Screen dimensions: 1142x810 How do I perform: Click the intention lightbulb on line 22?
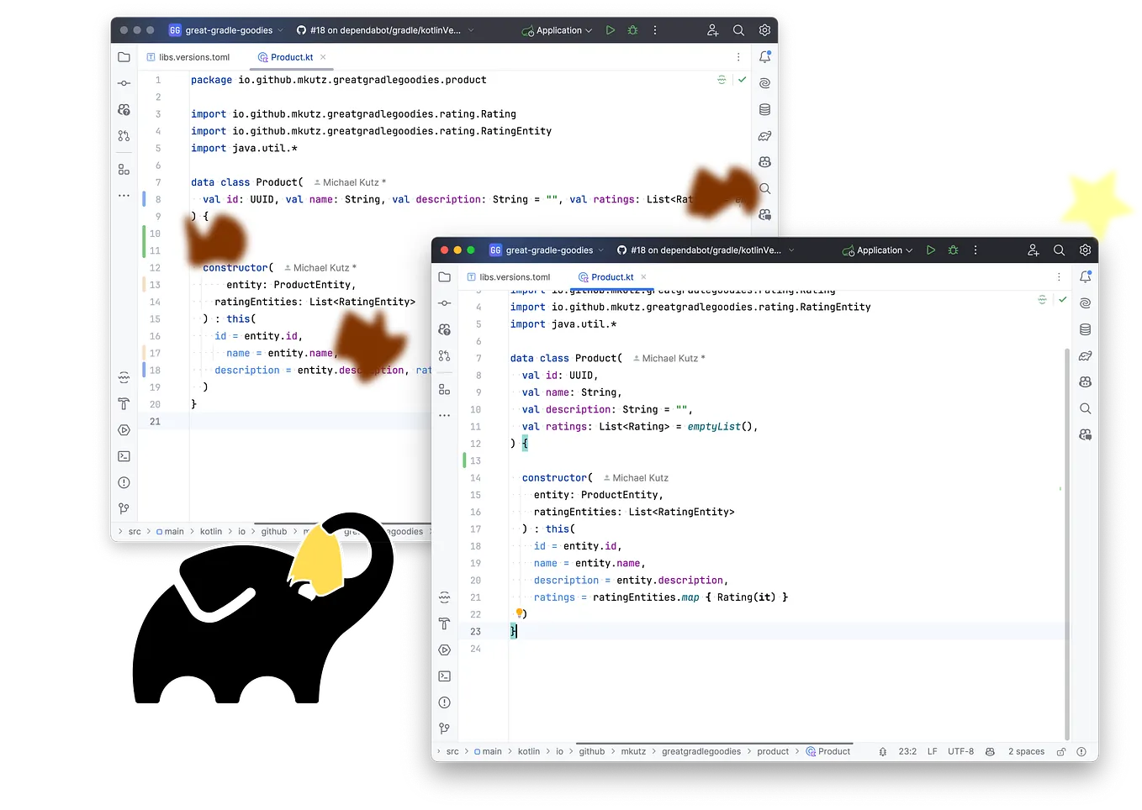pos(519,613)
